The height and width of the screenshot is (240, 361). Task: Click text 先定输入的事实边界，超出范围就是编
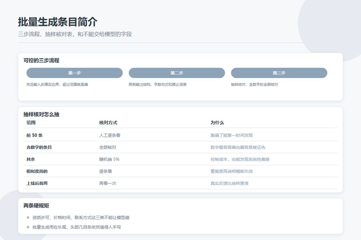click(x=57, y=85)
